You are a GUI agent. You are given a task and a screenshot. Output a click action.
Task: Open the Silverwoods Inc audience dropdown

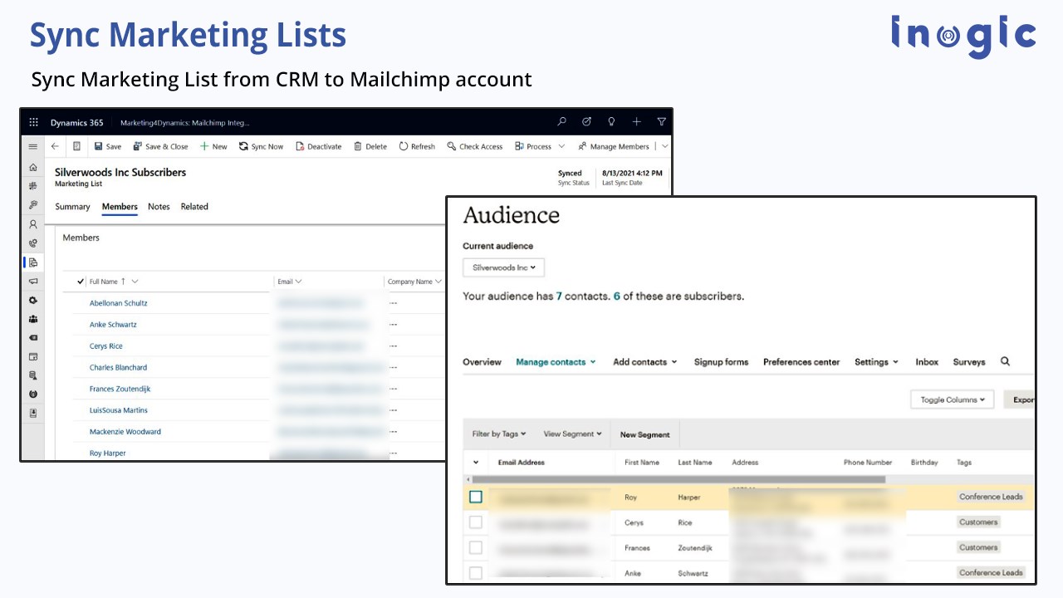(503, 267)
